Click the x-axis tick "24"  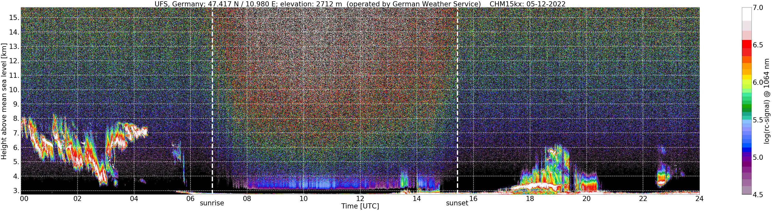[x=699, y=199]
